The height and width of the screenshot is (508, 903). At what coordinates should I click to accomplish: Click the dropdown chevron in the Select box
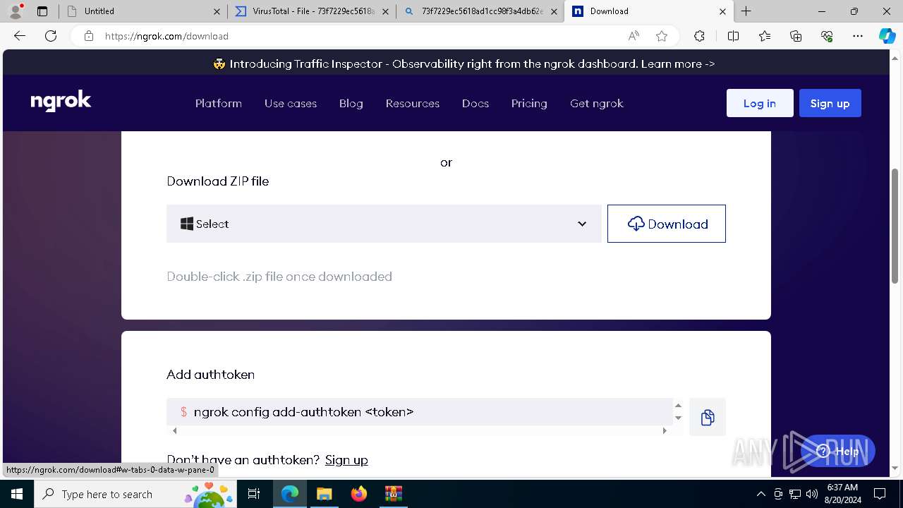(x=582, y=224)
